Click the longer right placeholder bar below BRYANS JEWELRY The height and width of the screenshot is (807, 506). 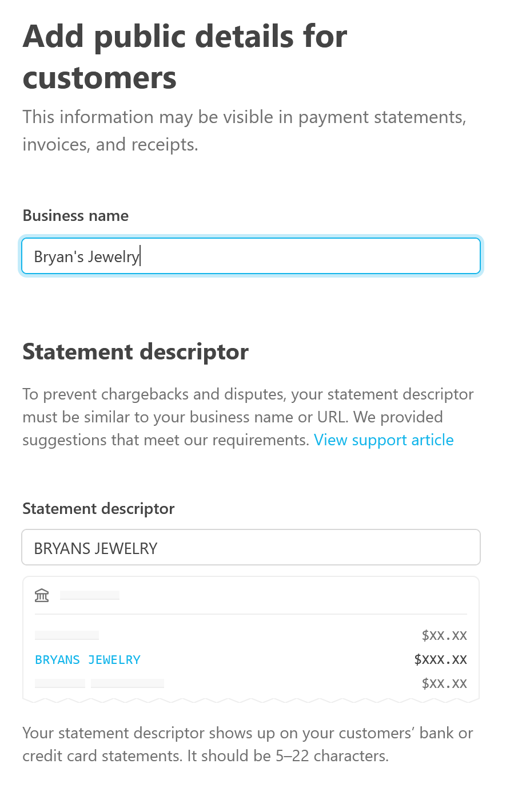(128, 683)
